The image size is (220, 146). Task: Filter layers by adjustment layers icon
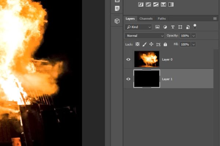coord(165,27)
